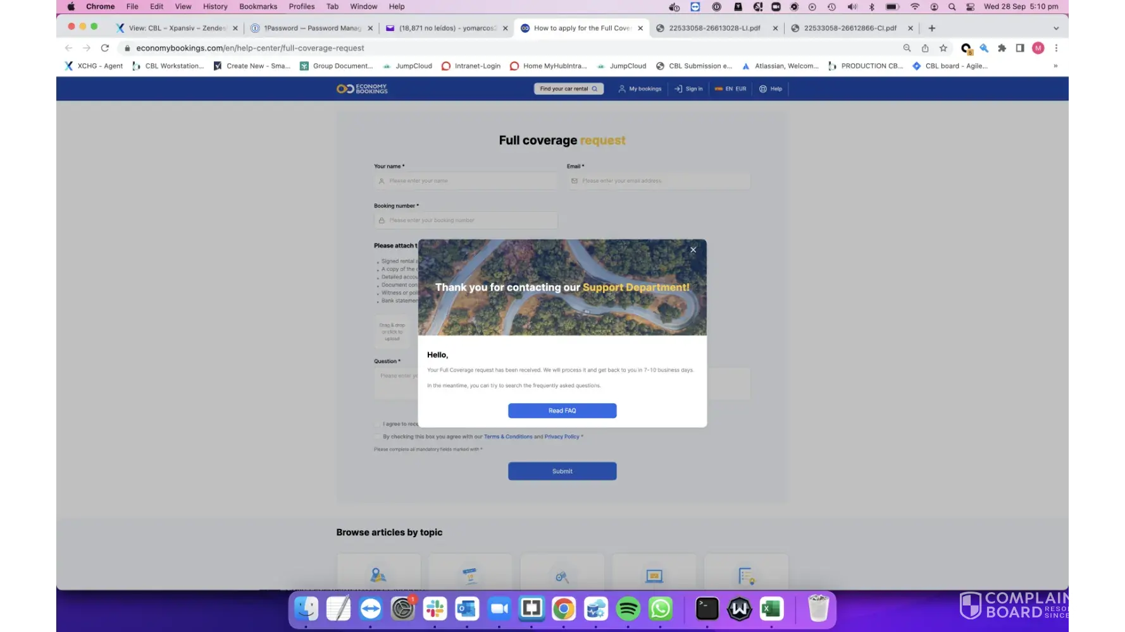Open the Bookmarks menu in menu bar

pos(258,6)
